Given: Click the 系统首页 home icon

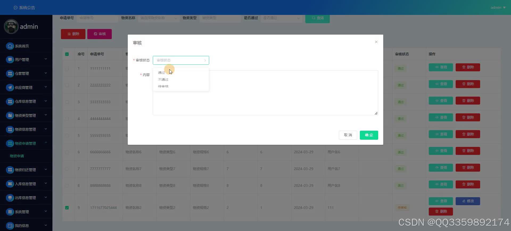Looking at the screenshot, I should point(10,46).
